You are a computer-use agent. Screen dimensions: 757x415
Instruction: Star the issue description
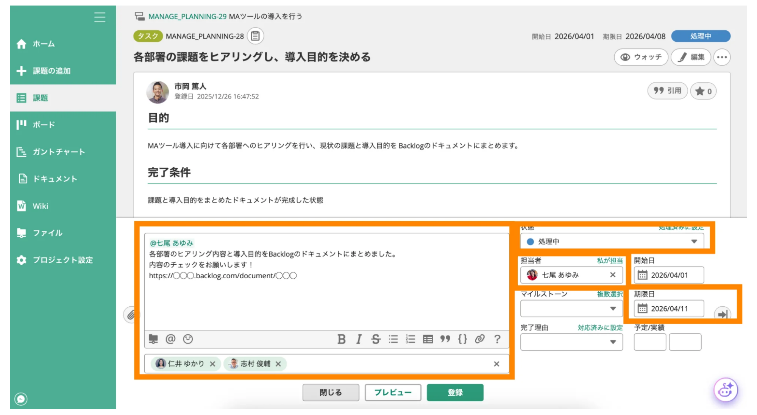click(703, 91)
